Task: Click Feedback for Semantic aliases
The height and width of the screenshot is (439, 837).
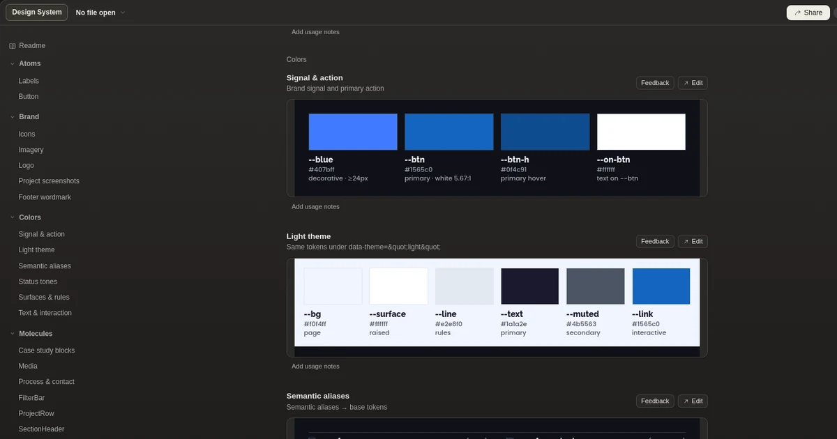Action: tap(655, 401)
